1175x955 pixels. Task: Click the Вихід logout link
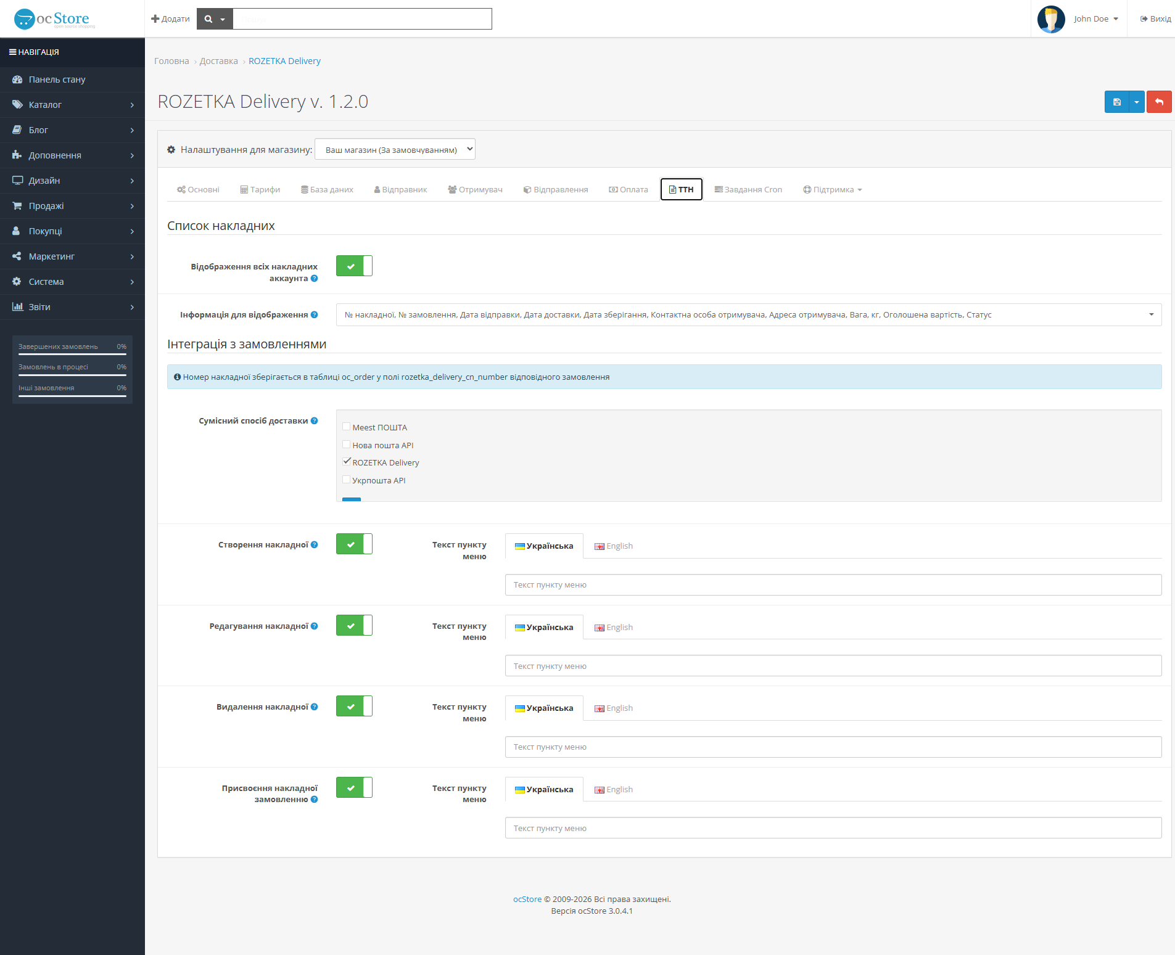coord(1155,19)
